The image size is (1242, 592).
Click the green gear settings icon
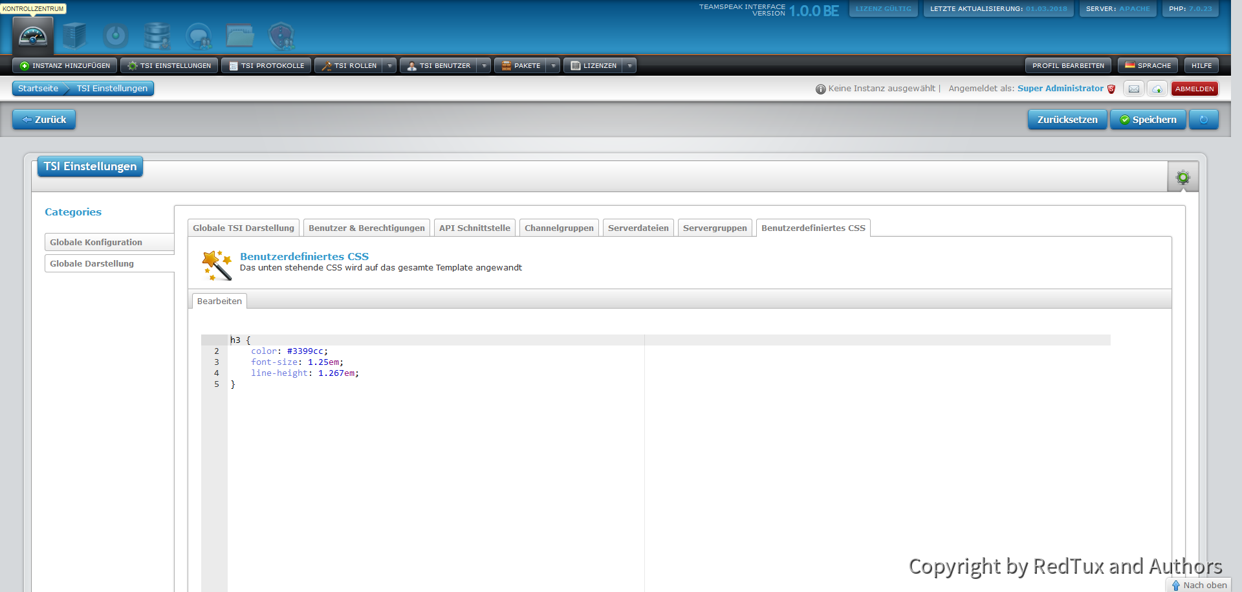pos(1183,177)
